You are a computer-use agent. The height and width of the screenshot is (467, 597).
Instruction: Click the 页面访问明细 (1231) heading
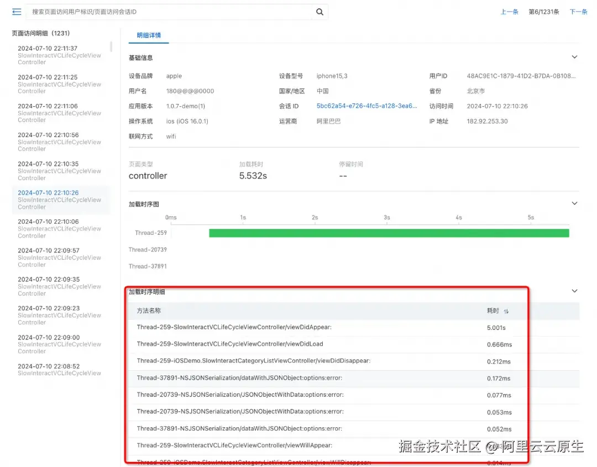(x=41, y=34)
